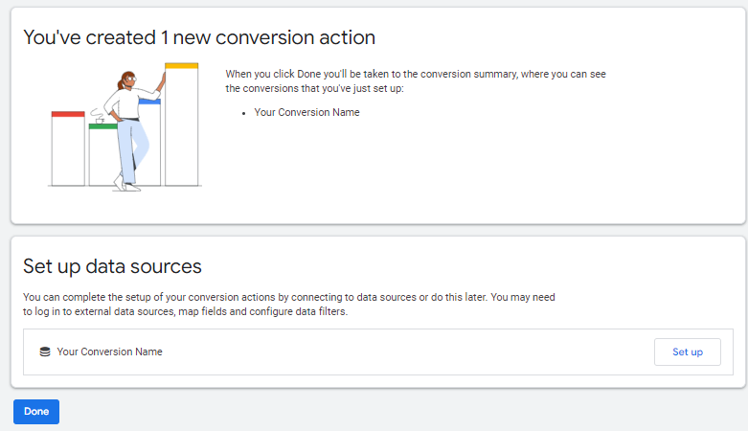Click Your Conversion Name in data sources row
748x431 pixels.
[x=109, y=352]
